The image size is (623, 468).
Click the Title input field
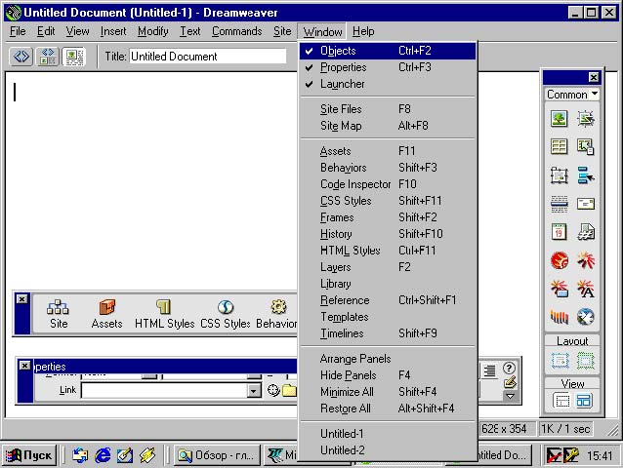point(208,57)
